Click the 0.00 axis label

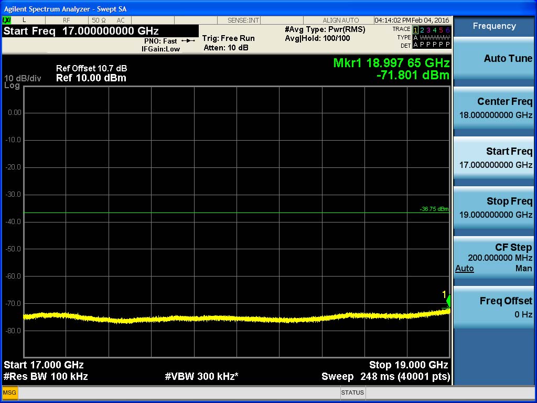[15, 112]
